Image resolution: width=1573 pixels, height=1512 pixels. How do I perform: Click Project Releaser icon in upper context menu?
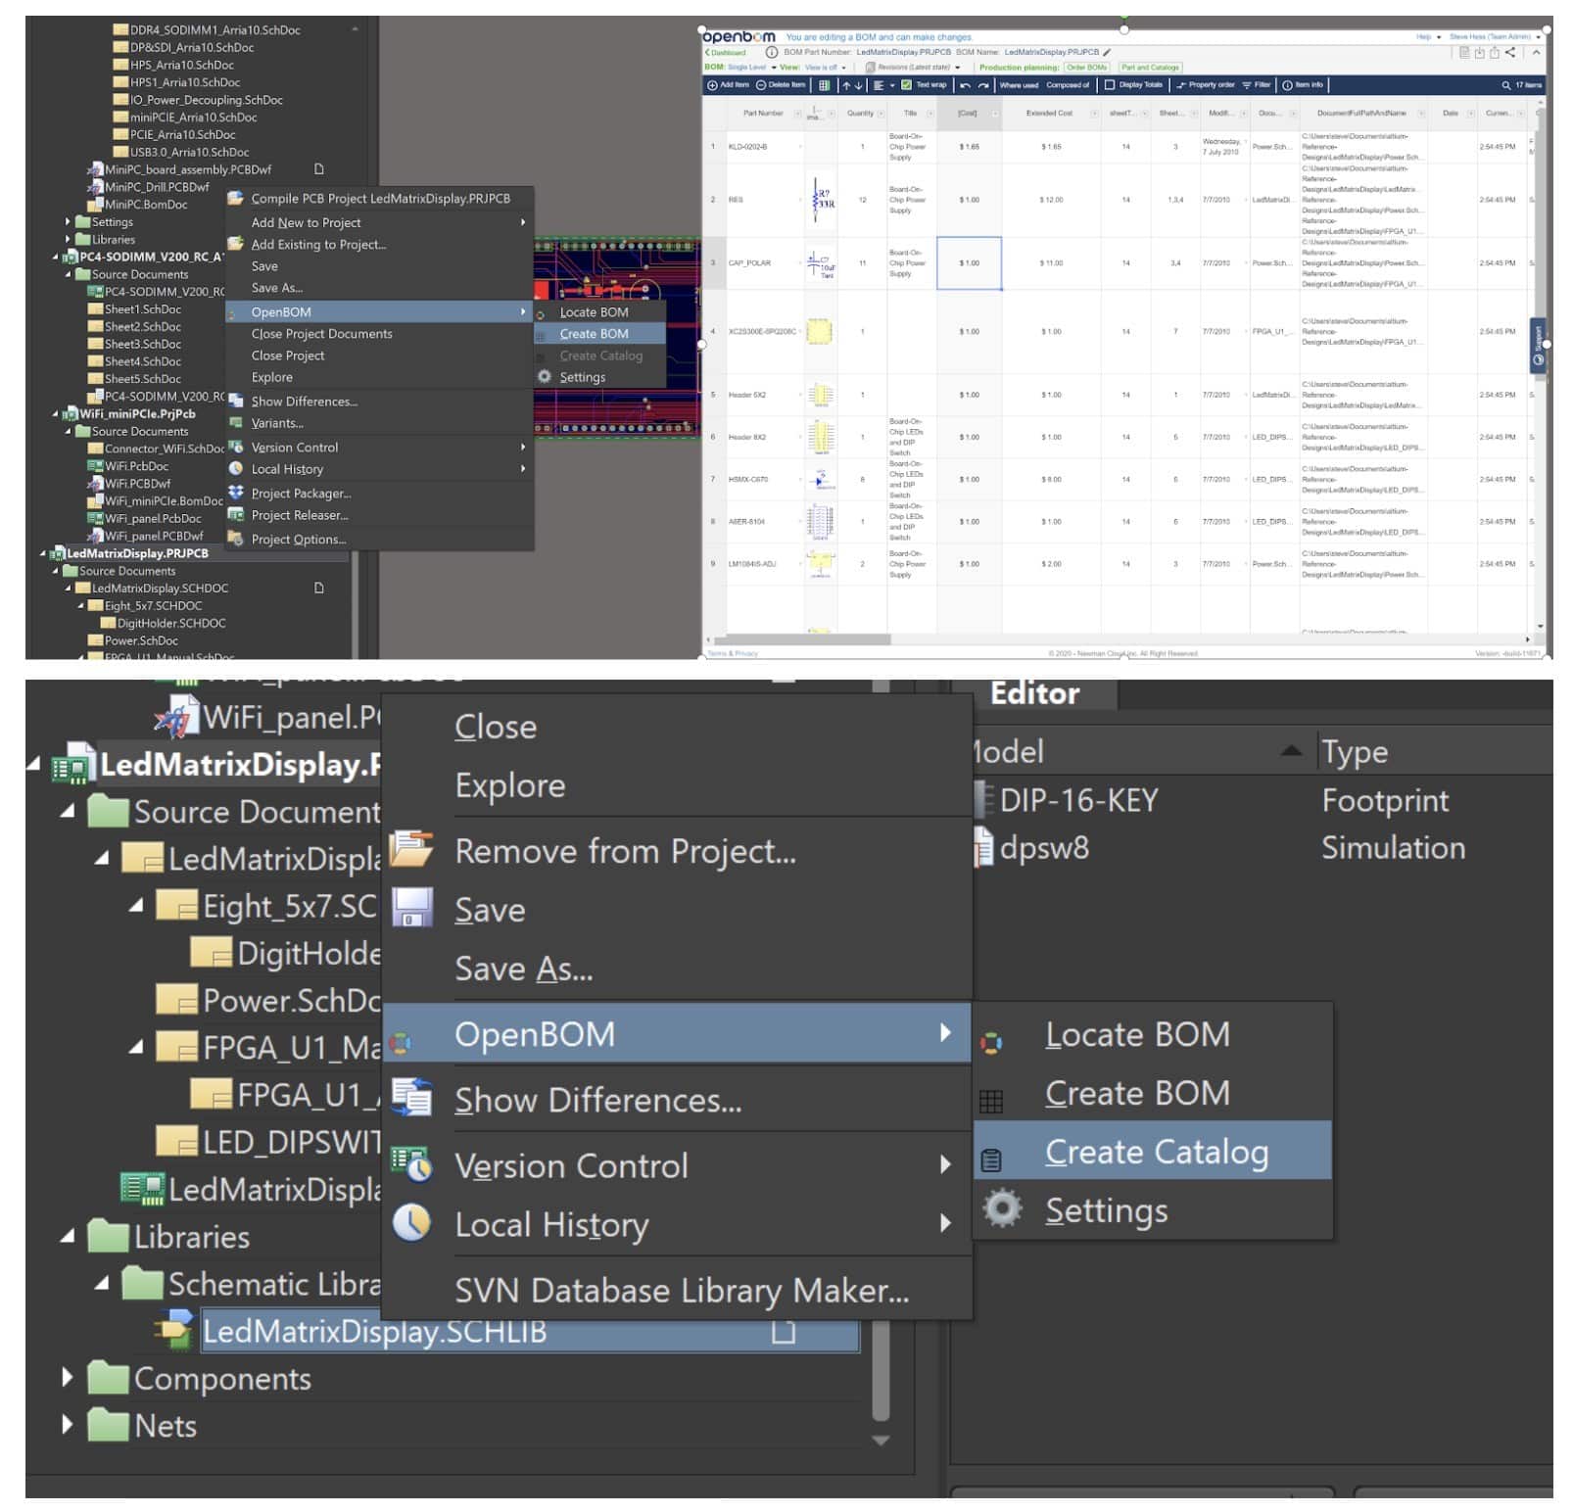click(236, 515)
